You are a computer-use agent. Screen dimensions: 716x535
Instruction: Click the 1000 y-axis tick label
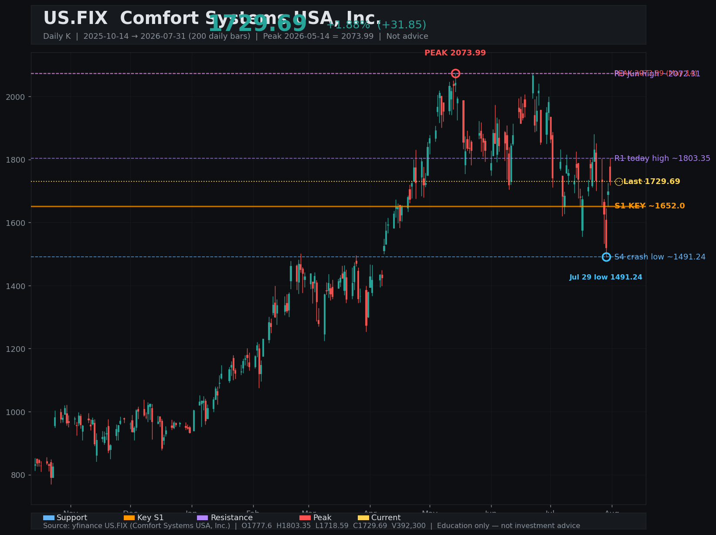coord(15,412)
